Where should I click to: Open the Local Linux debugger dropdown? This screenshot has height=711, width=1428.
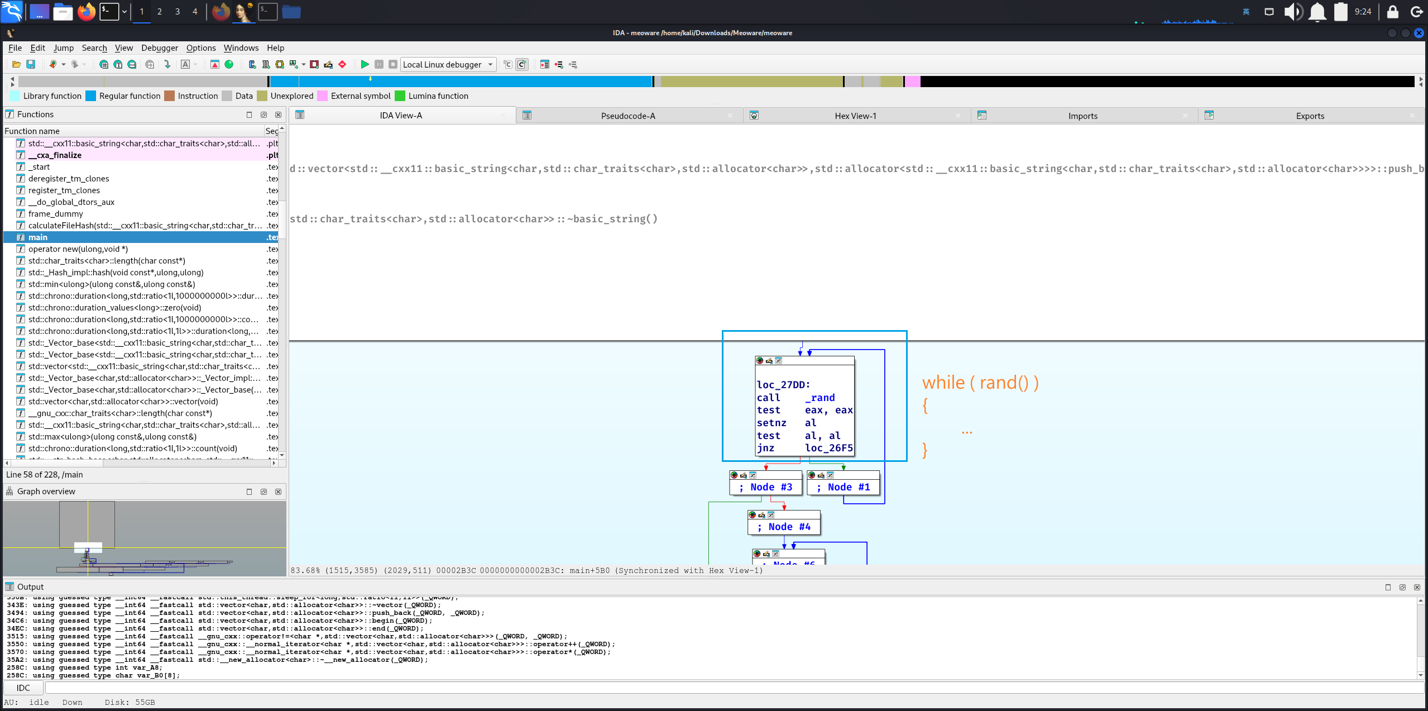pyautogui.click(x=490, y=64)
